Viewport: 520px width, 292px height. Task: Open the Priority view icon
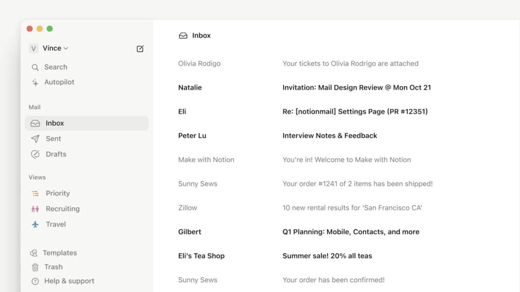(x=35, y=193)
